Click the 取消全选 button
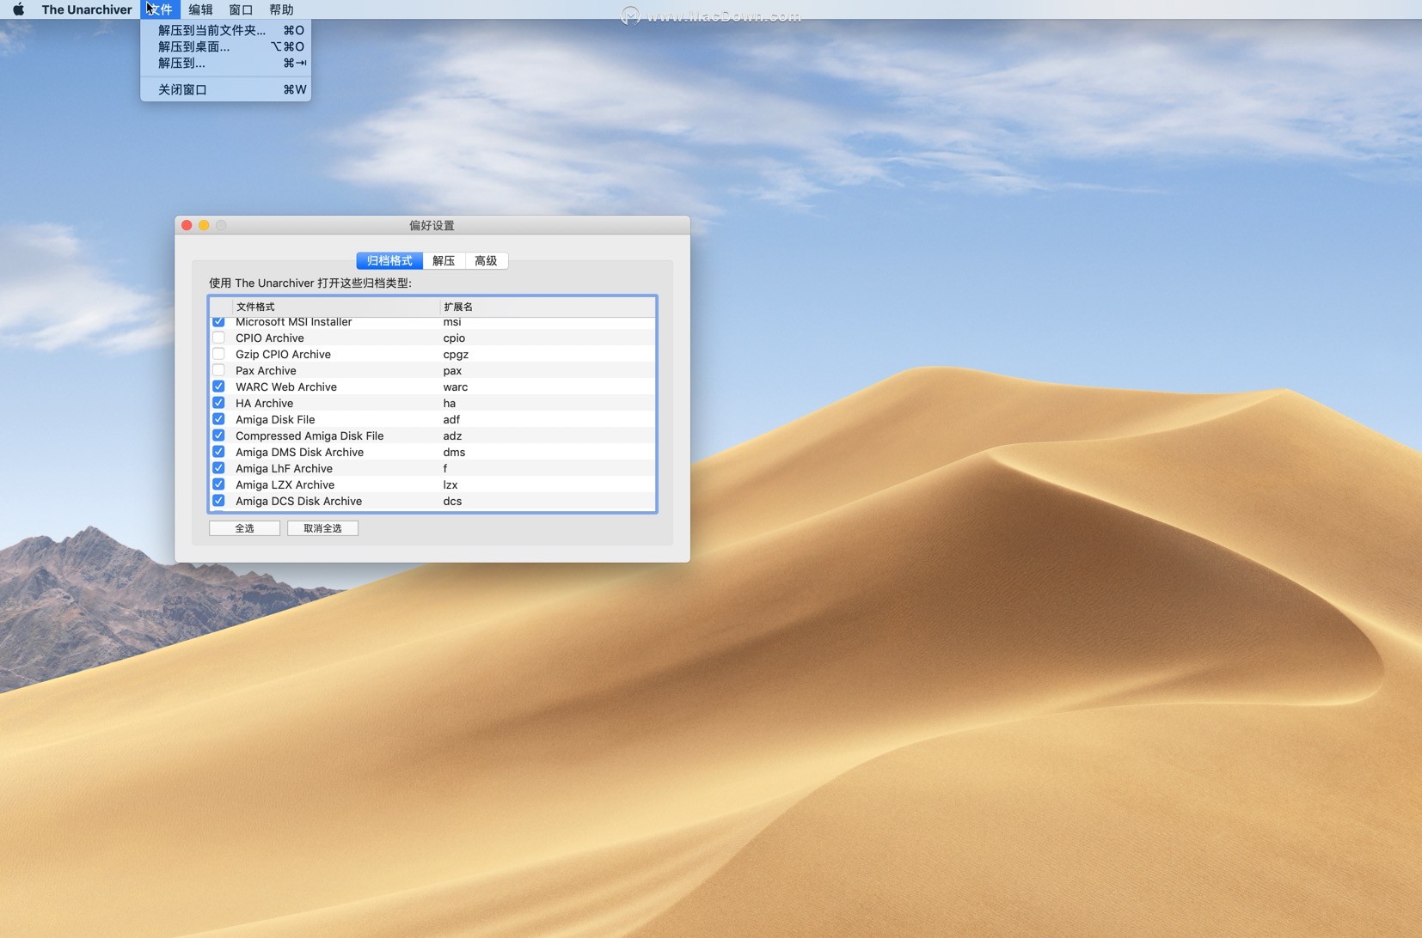This screenshot has height=938, width=1422. tap(322, 528)
